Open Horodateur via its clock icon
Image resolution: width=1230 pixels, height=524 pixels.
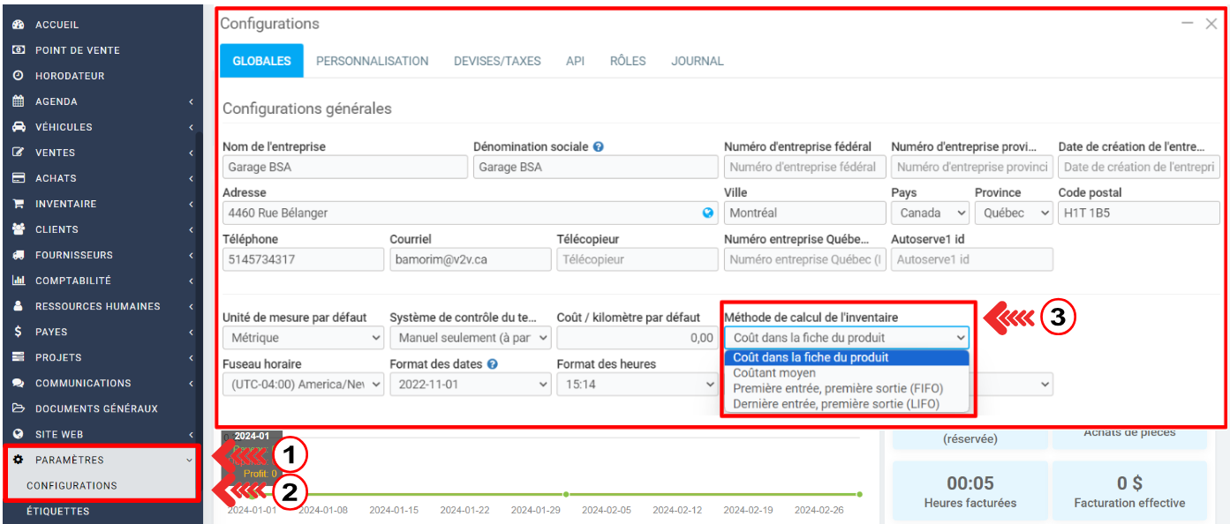18,76
